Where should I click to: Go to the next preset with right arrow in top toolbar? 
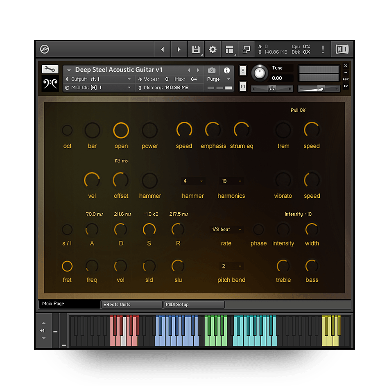179,50
